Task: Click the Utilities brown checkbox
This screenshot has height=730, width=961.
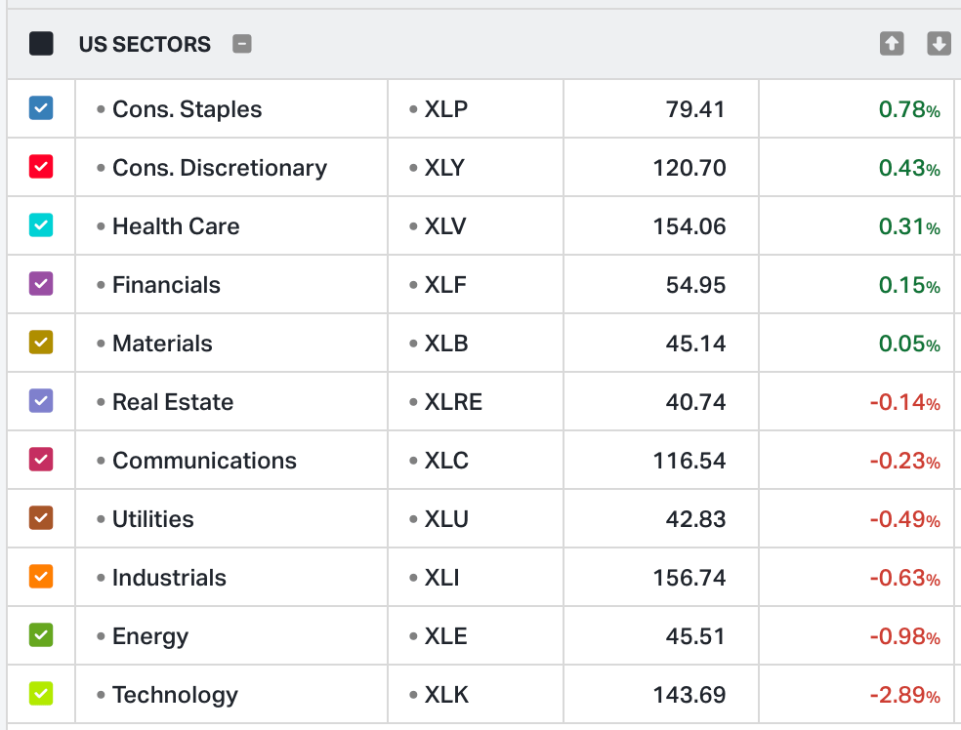Action: [41, 518]
